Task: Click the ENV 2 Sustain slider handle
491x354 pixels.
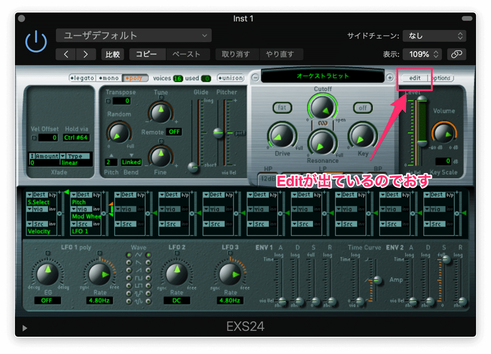Action: [446, 259]
